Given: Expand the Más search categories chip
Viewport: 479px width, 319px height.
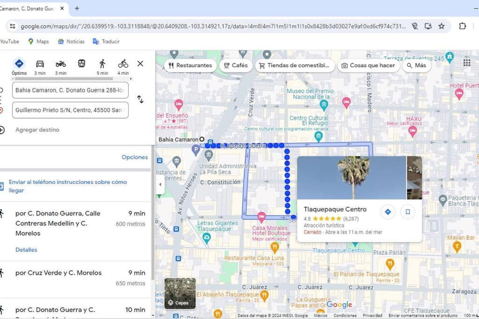Looking at the screenshot, I should coord(416,65).
